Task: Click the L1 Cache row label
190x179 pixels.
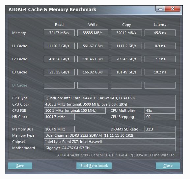Action: click(x=19, y=46)
